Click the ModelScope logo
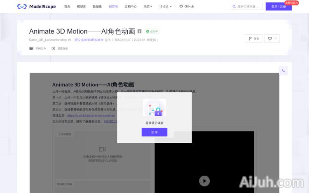This screenshot has width=309, height=193. click(36, 7)
